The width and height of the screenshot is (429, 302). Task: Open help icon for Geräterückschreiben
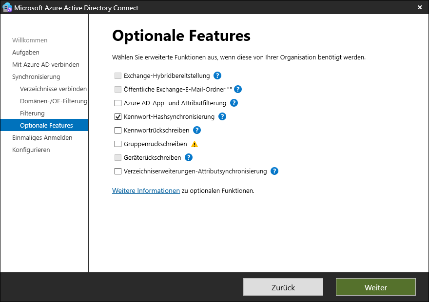[x=188, y=157]
